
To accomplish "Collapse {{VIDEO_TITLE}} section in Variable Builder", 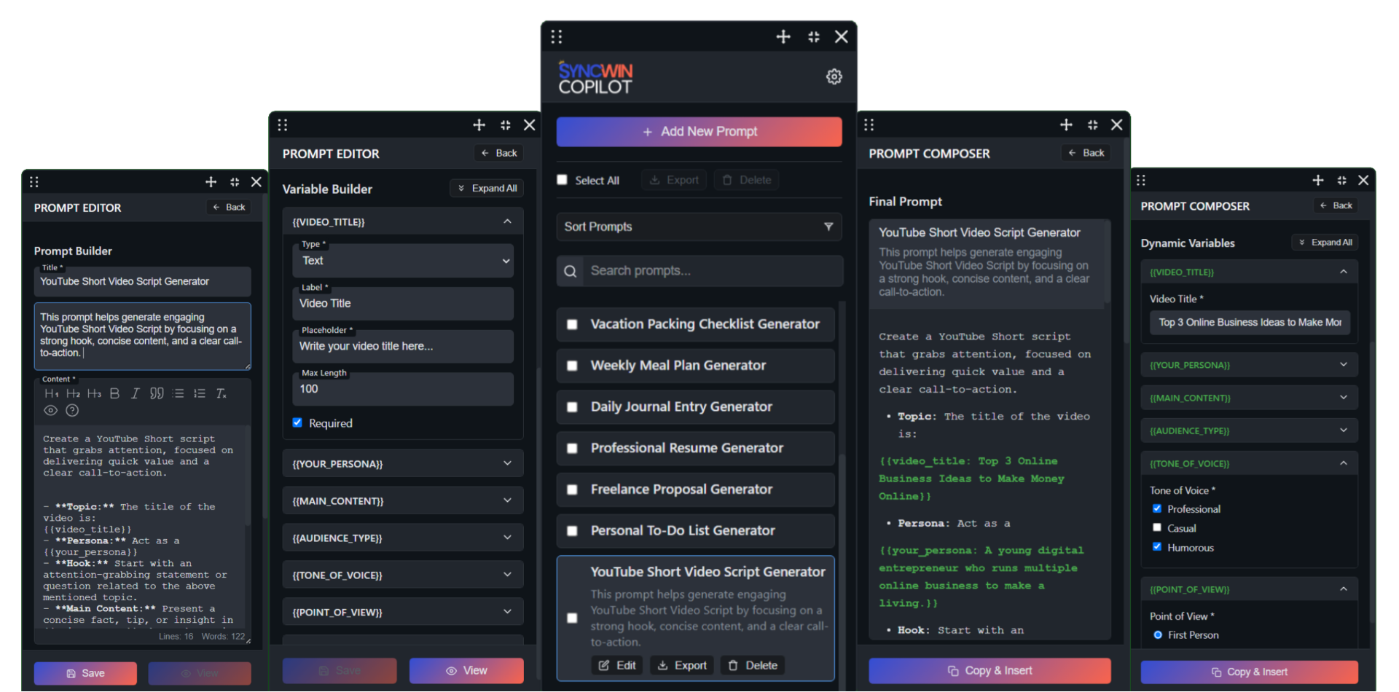I will (403, 221).
